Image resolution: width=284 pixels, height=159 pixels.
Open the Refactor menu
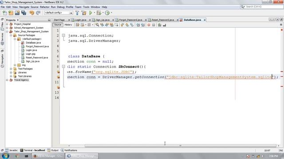point(44,7)
